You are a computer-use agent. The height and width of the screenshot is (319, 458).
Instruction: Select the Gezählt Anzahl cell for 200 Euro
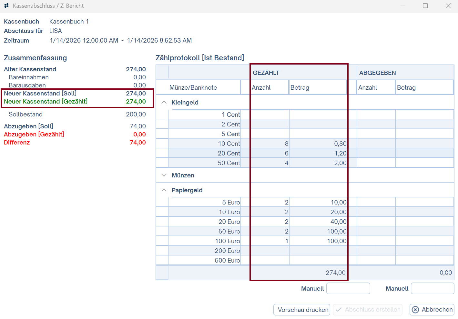[x=270, y=251]
